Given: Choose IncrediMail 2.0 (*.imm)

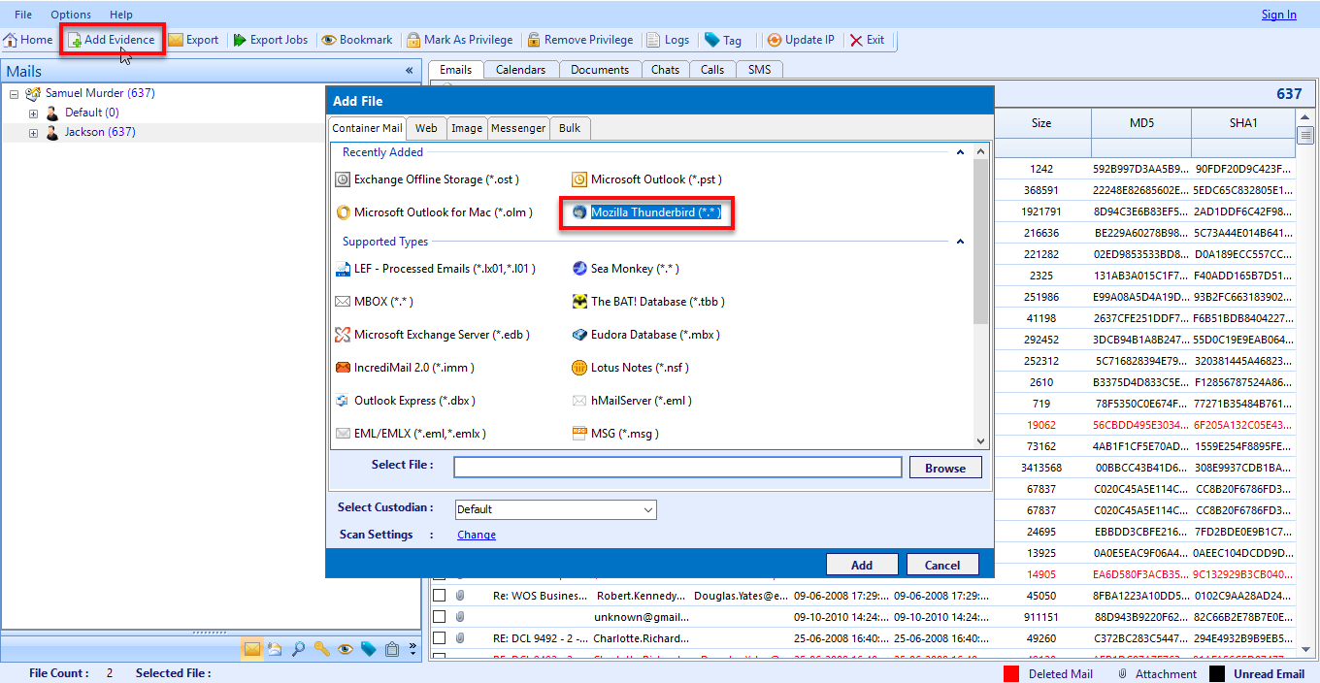Looking at the screenshot, I should tap(405, 368).
